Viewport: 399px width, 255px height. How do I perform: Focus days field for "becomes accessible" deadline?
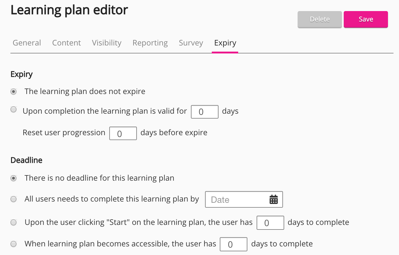click(234, 244)
